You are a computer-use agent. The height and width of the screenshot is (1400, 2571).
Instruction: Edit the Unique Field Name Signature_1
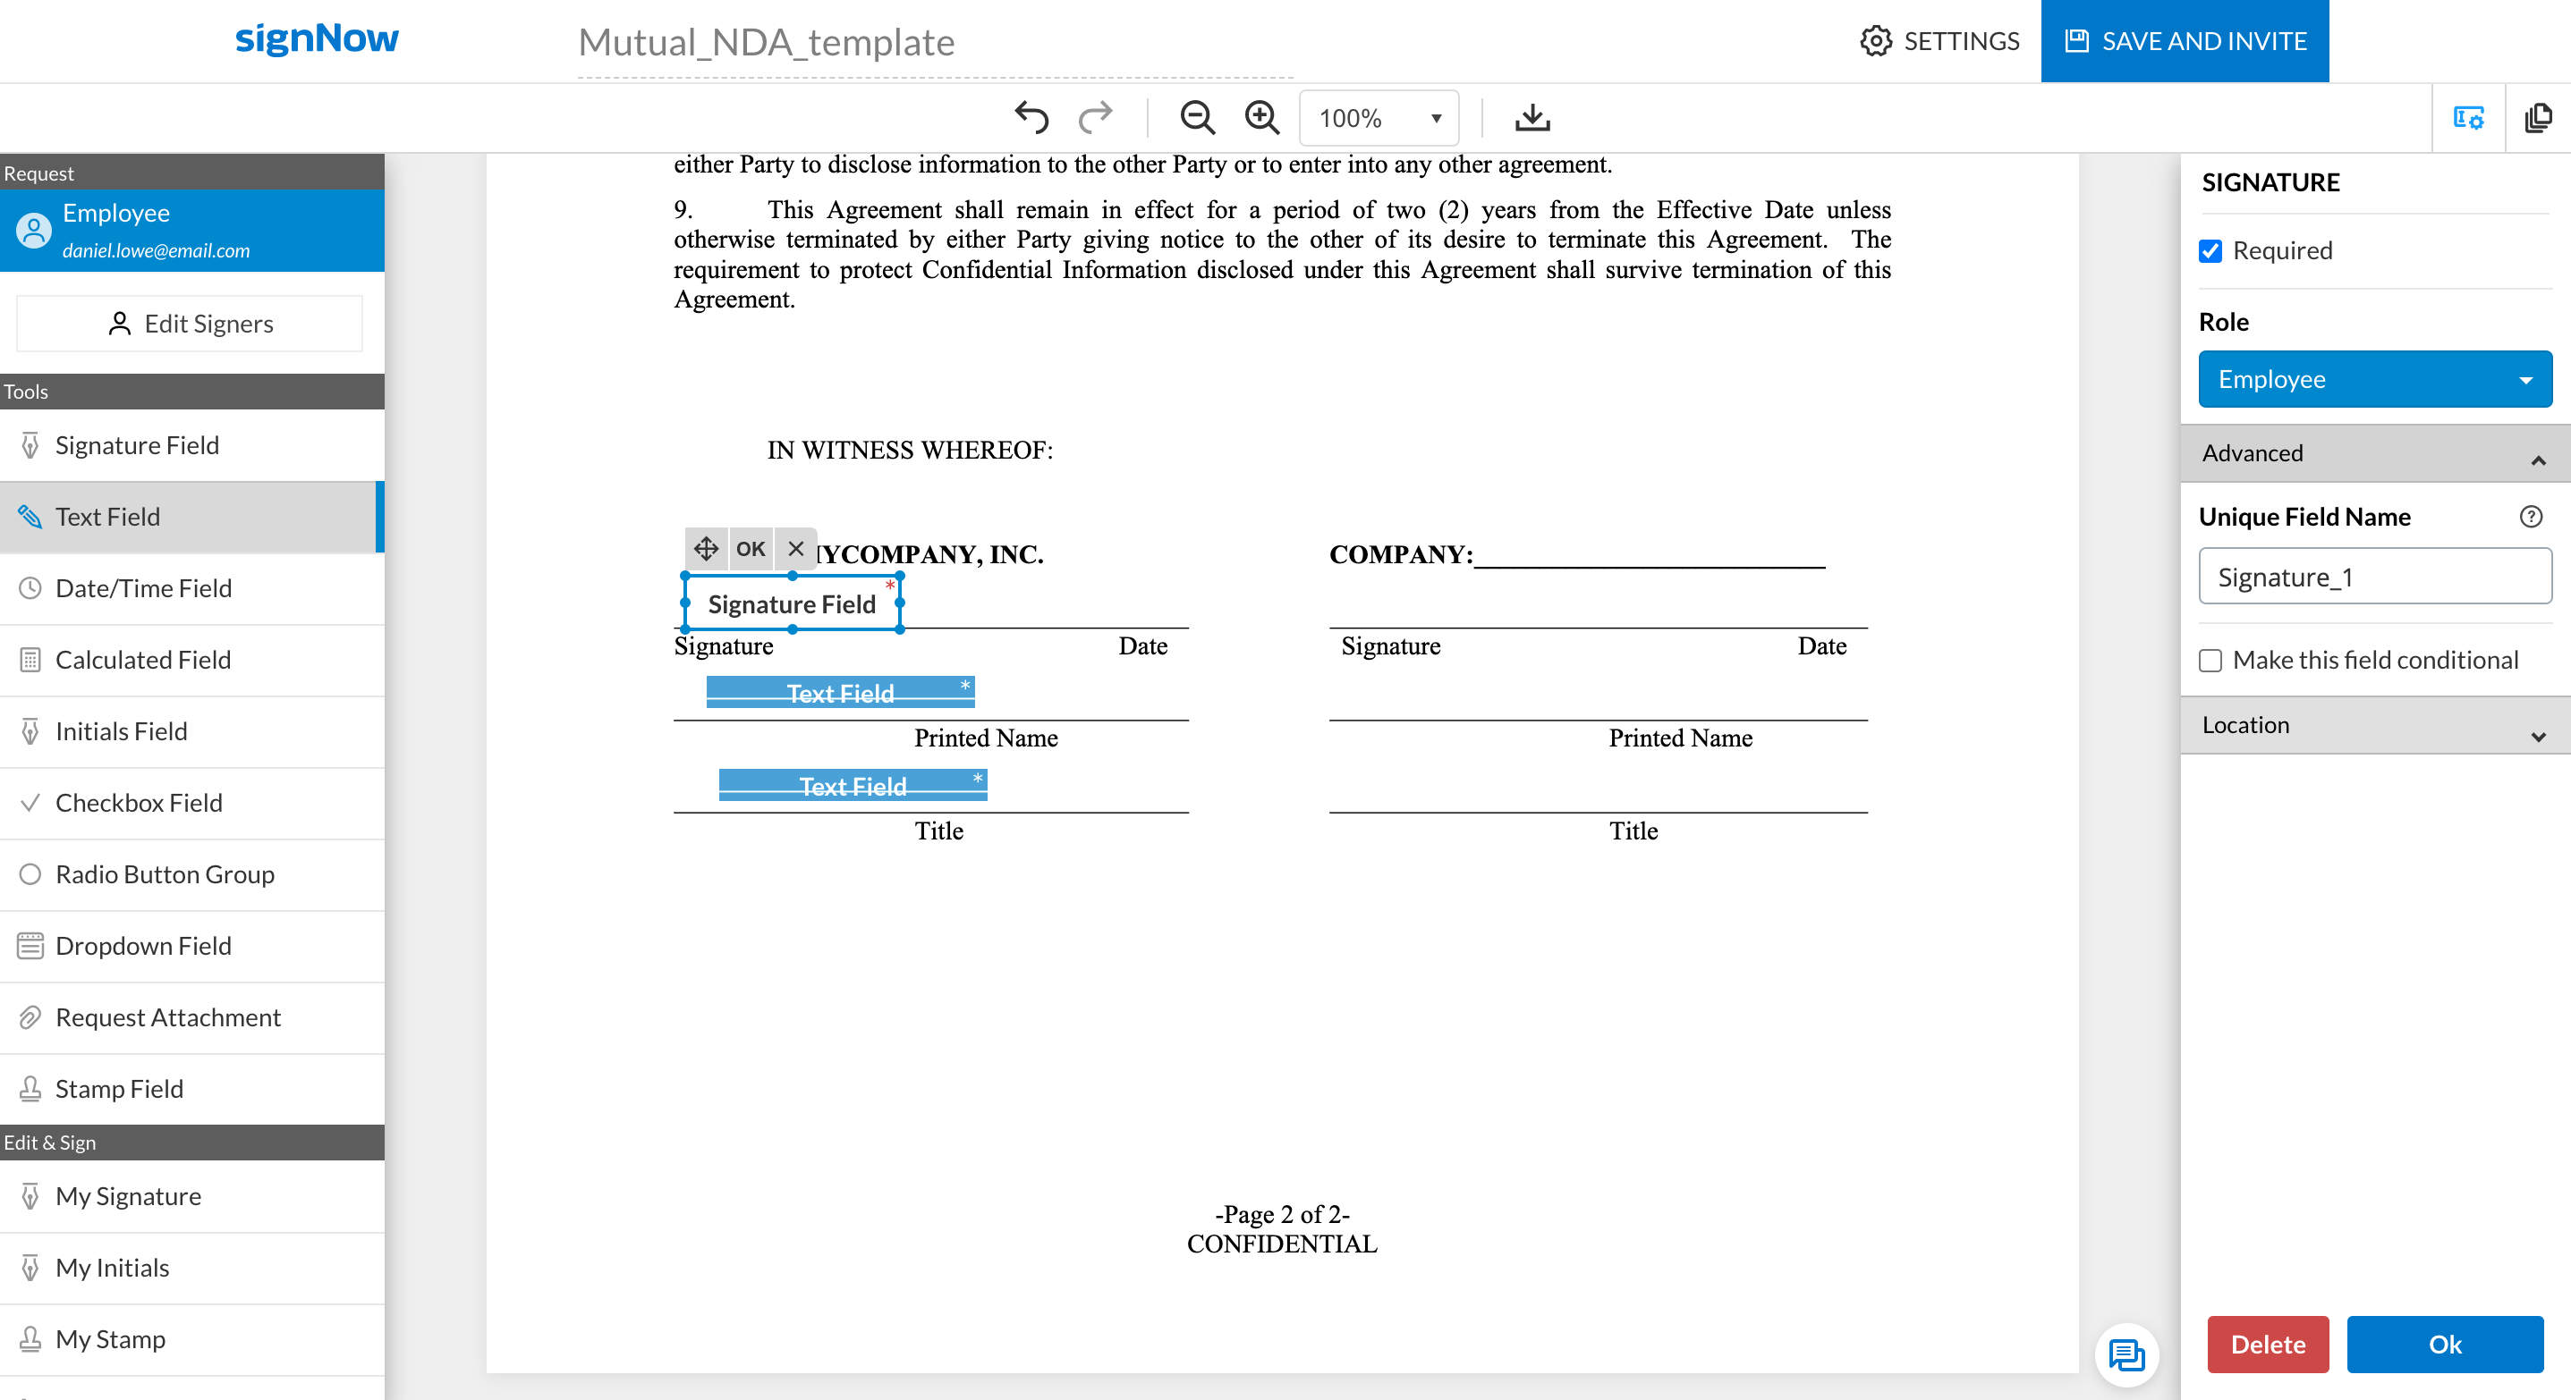pos(2375,577)
